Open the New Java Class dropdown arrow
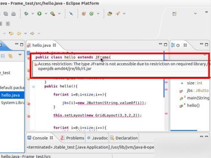This screenshot has width=211, height=158. click(x=98, y=13)
